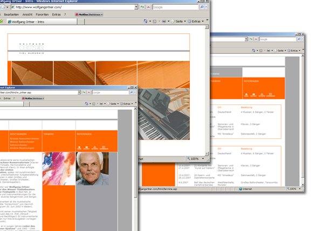Viewport: 322px width, 231px height.
Task: Click into the Google search field in the top window
Action: 176,7
